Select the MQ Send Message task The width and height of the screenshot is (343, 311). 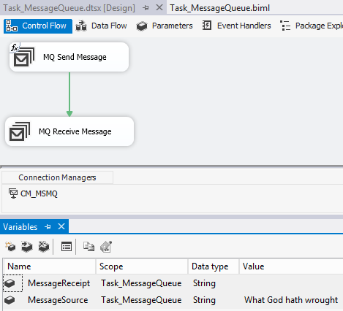(x=69, y=57)
